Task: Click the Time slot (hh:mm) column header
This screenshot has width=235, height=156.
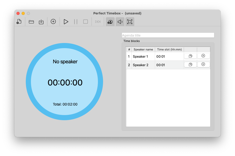Action: pos(169,49)
